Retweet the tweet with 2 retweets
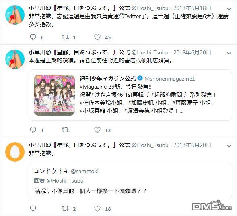237x216 pixels. pyautogui.click(x=65, y=208)
